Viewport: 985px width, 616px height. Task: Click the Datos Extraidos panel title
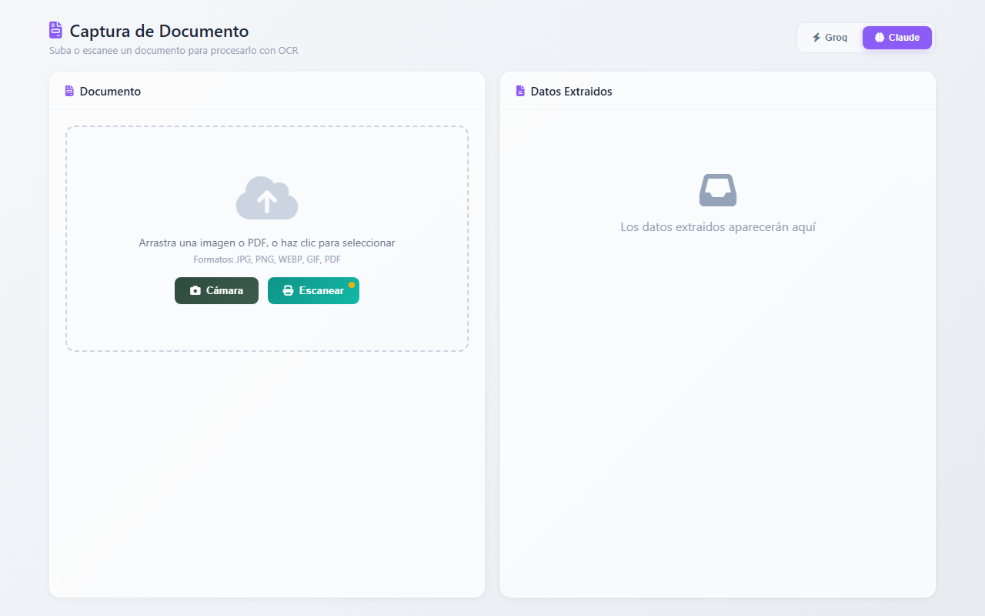click(x=571, y=92)
